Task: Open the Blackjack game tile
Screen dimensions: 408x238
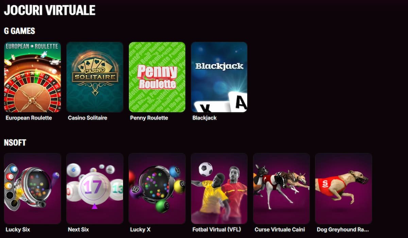Action: pos(219,77)
